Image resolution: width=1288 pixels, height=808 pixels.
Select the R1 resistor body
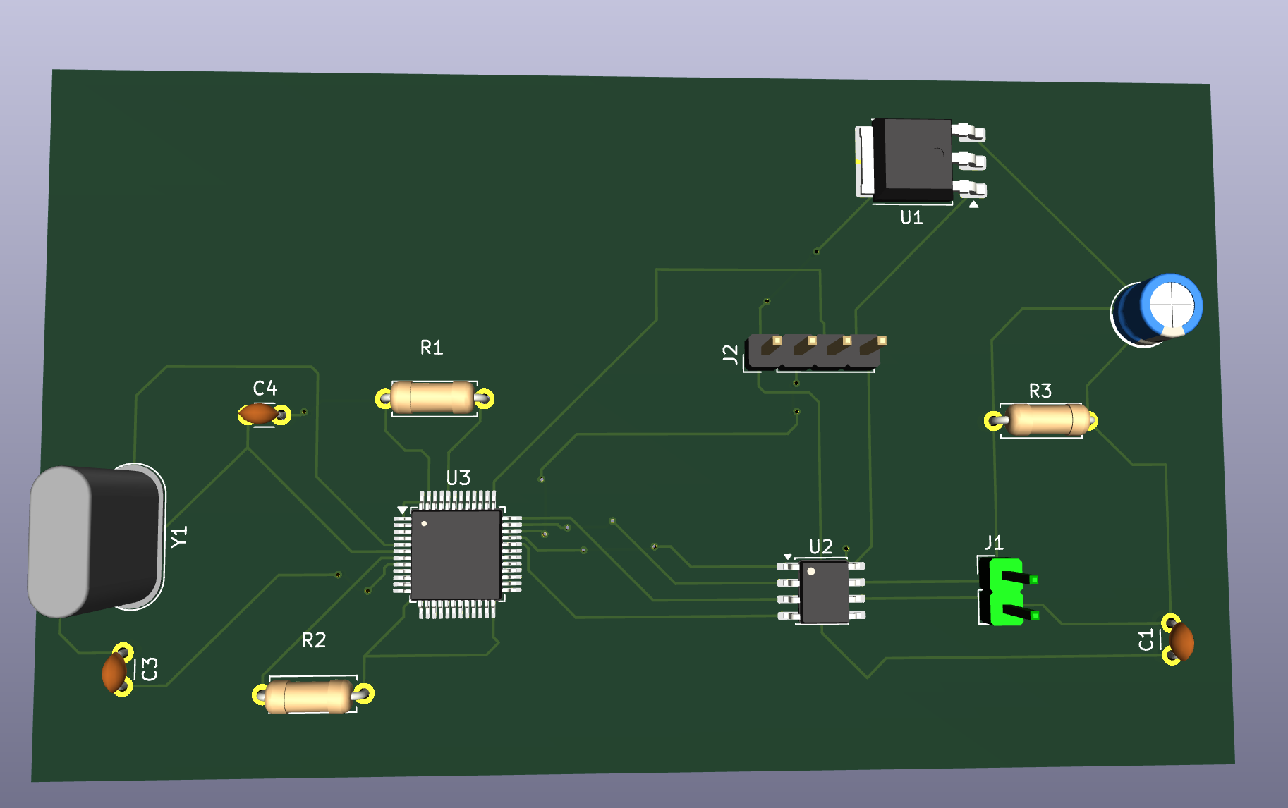pos(434,397)
